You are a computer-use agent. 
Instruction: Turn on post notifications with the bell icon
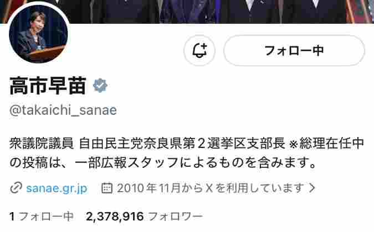(199, 50)
